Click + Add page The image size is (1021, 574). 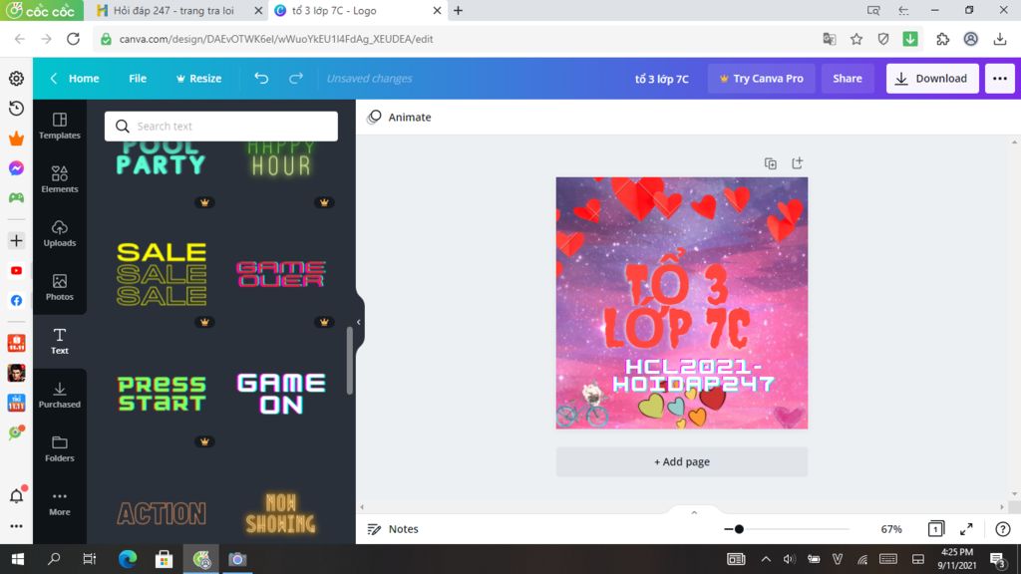[682, 461]
